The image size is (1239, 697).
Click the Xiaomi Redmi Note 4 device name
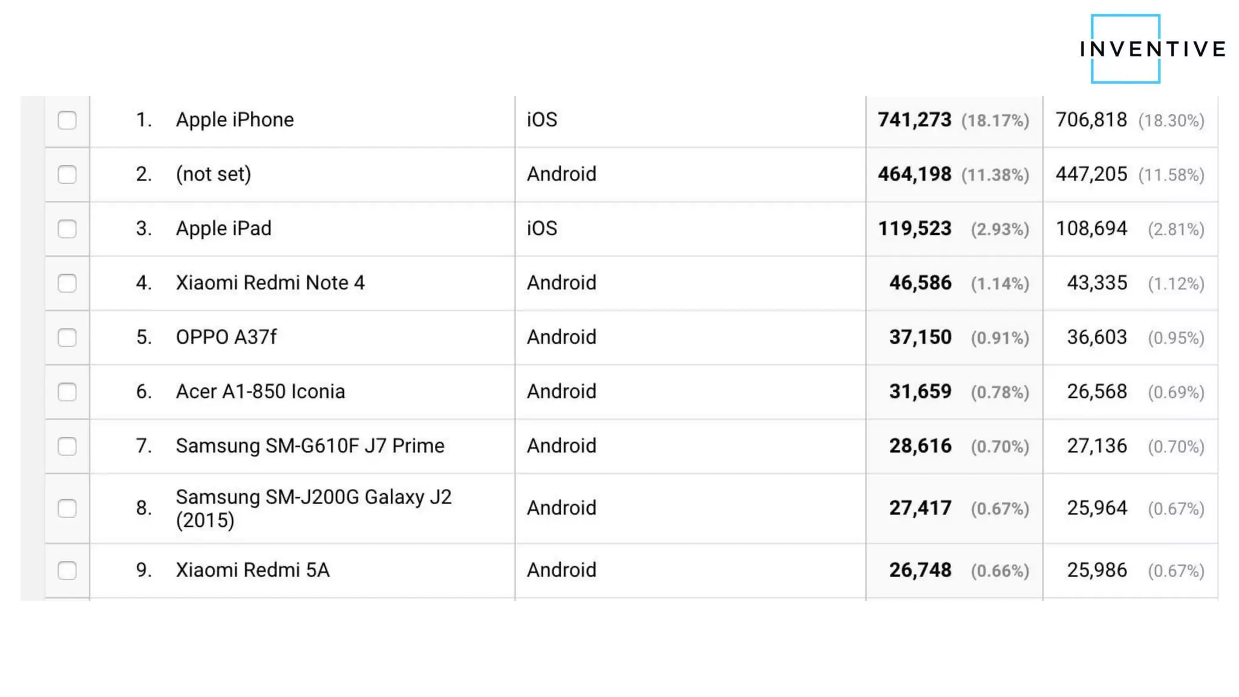click(x=270, y=283)
